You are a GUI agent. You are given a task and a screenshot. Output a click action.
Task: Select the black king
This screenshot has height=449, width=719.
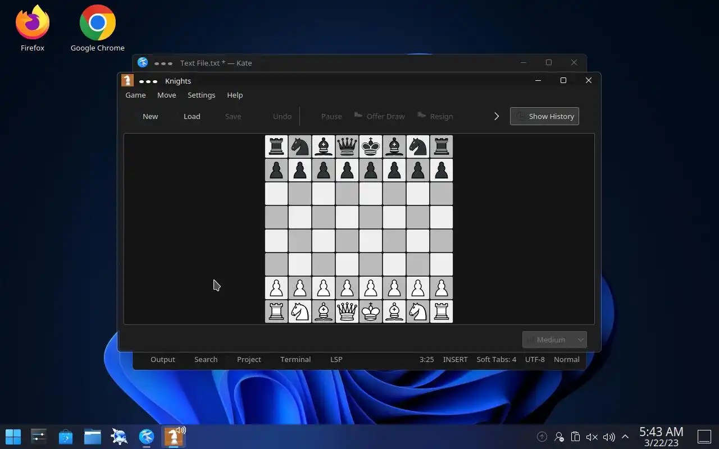[371, 146]
